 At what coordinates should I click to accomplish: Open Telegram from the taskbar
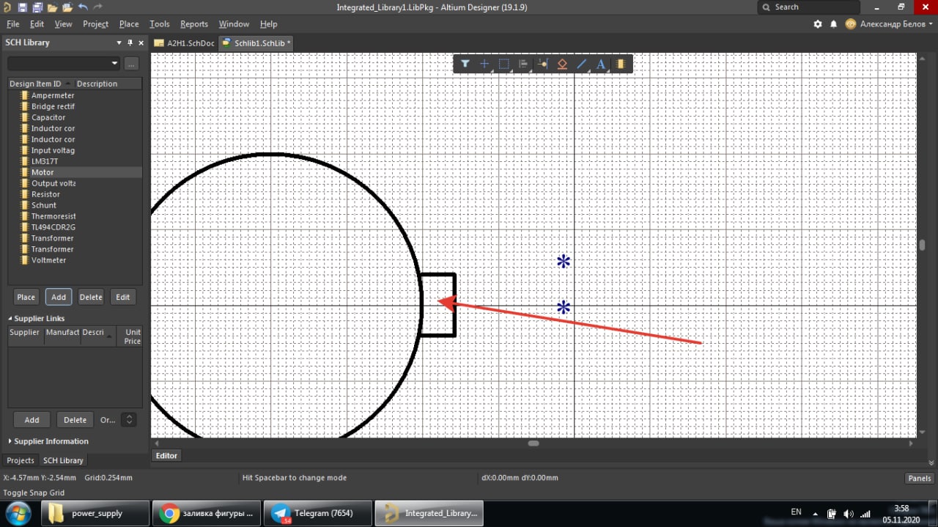318,513
